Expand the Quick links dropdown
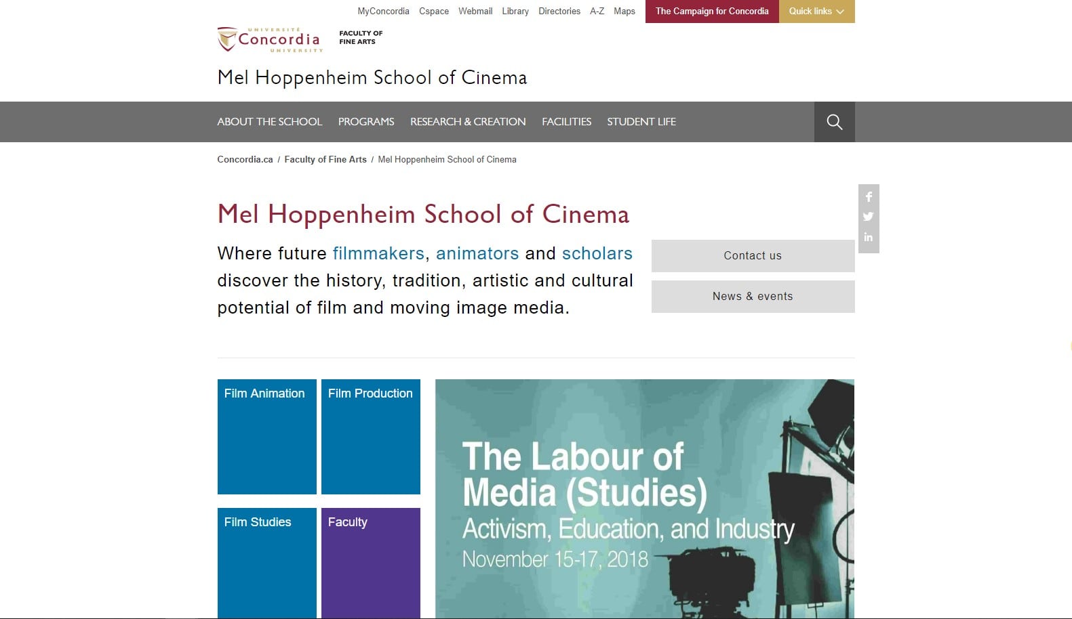The image size is (1072, 619). [x=816, y=12]
